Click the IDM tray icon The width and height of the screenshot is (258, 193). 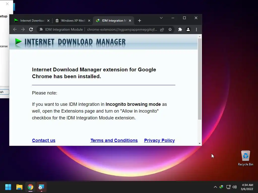(x=221, y=187)
